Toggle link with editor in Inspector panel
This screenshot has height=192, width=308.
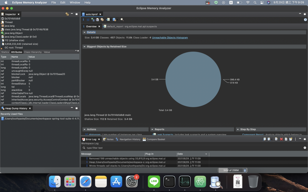(x=67, y=14)
